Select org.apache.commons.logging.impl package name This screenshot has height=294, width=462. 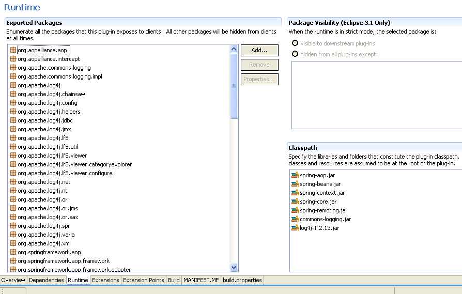pyautogui.click(x=60, y=76)
